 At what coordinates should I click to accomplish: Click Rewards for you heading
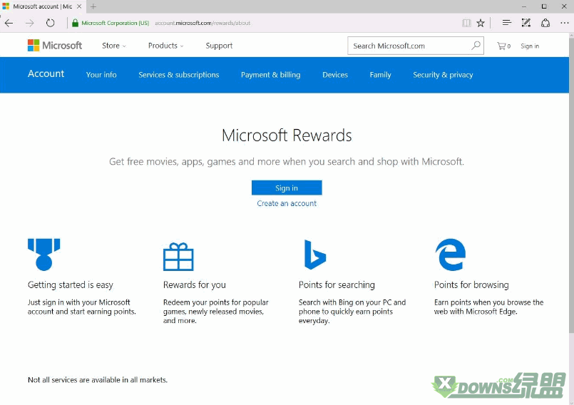point(195,285)
